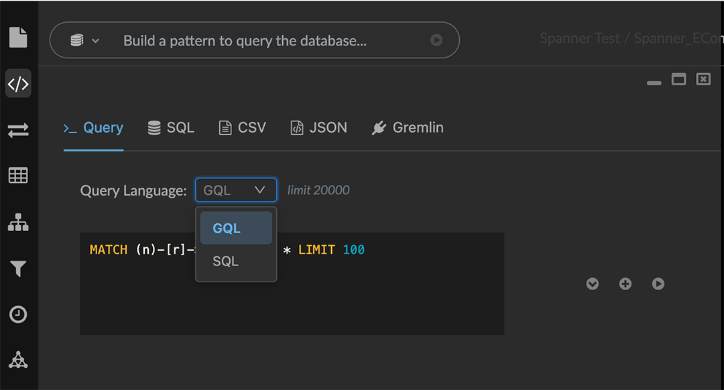724x390 pixels.
Task: Open the graph network icon at sidebar bottom
Action: pos(17,359)
